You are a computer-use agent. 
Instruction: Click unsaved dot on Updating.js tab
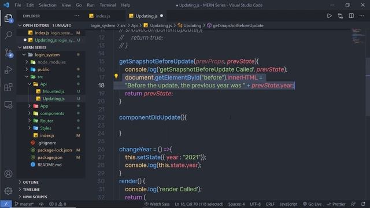pyautogui.click(x=162, y=16)
